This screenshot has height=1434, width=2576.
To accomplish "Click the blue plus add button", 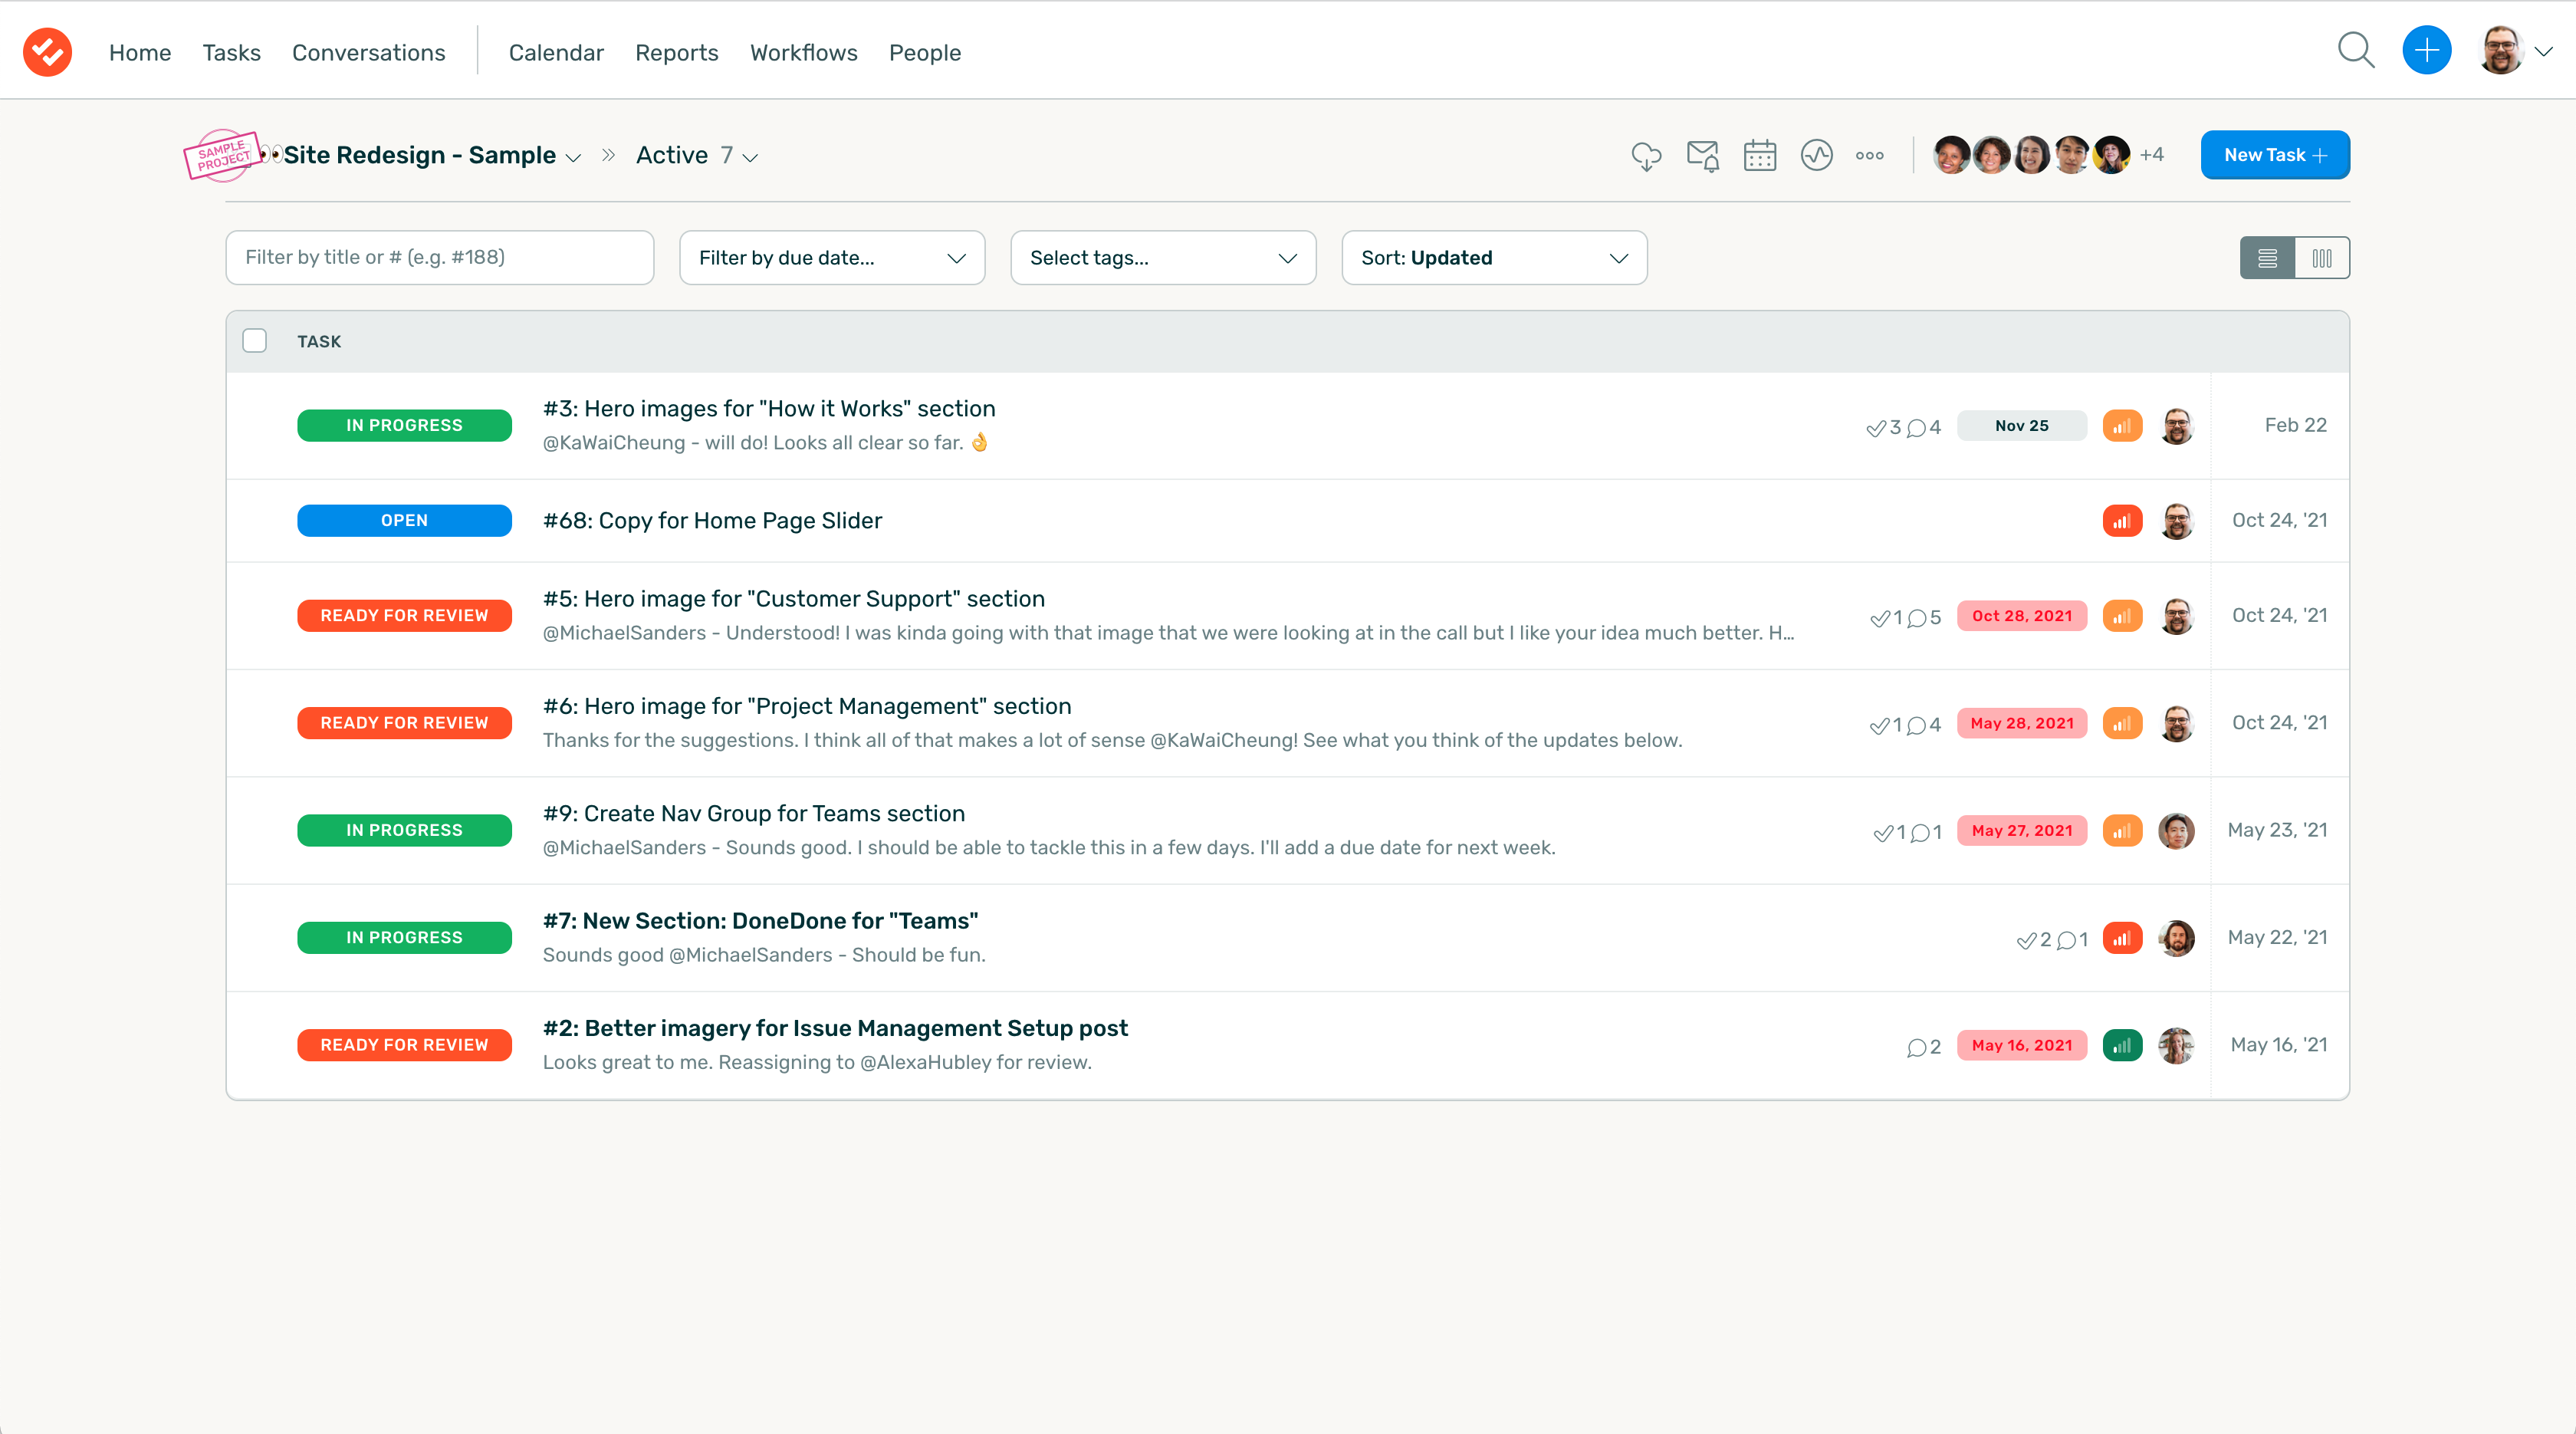I will click(x=2426, y=50).
